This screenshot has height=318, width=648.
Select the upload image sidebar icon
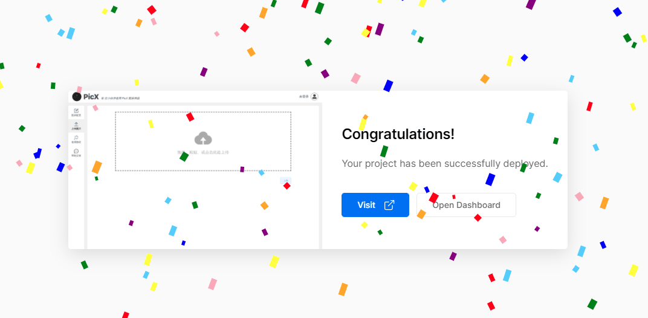[x=76, y=125]
